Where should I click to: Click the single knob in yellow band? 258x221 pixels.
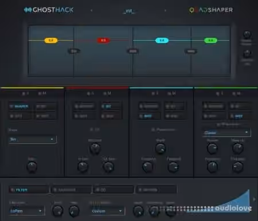coord(32,167)
